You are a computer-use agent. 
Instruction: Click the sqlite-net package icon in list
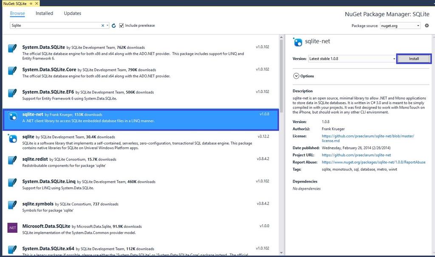12,116
